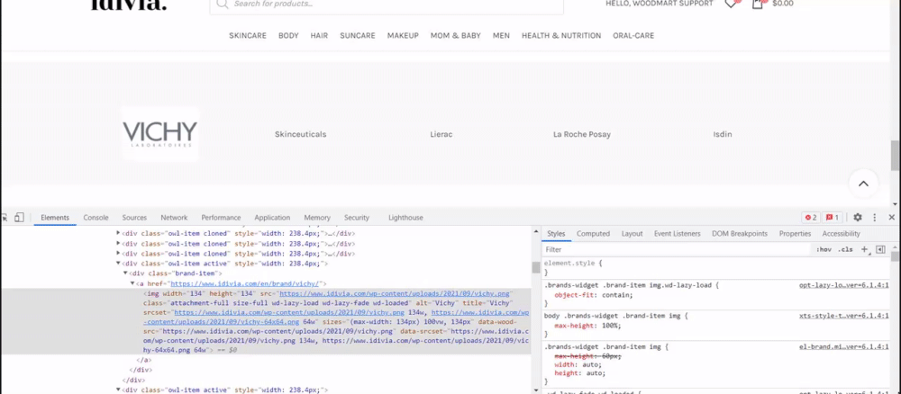Click the Elements panel scrollbar thumb
901x394 pixels.
pos(535,267)
